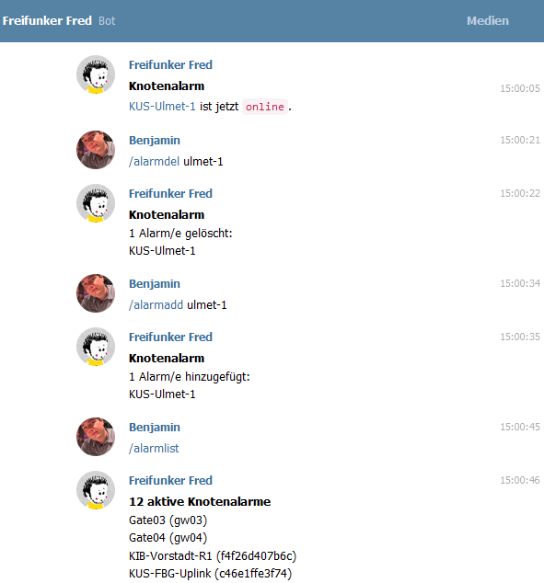Screen dimensions: 544x583
Task: Click Benjamin's avatar beside /alarmlist message
Action: [x=96, y=437]
